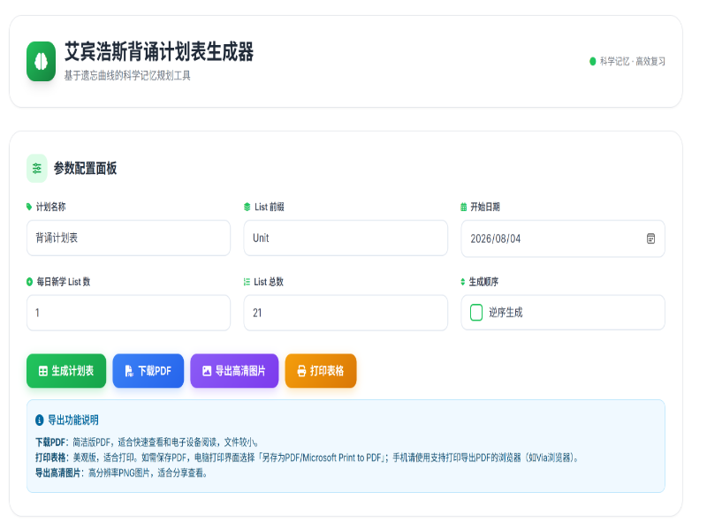Image resolution: width=707 pixels, height=530 pixels.
Task: Click the layers icon next to List 前缀
Action: pos(247,207)
